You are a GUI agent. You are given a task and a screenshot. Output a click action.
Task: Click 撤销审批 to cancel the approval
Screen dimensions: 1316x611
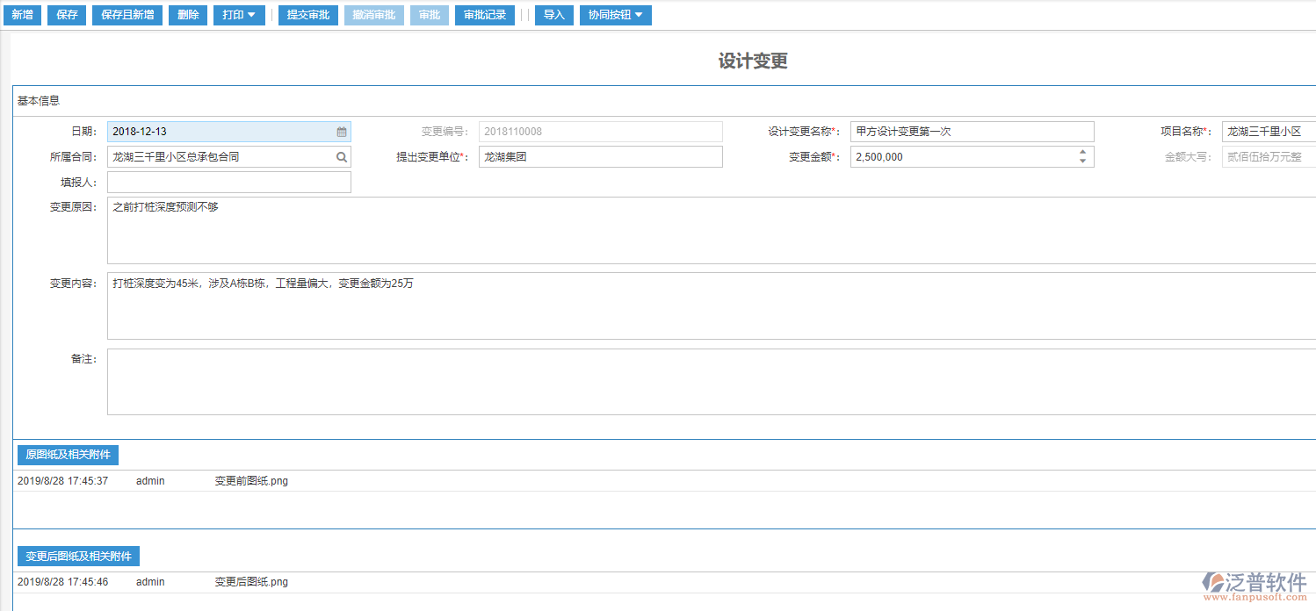373,15
